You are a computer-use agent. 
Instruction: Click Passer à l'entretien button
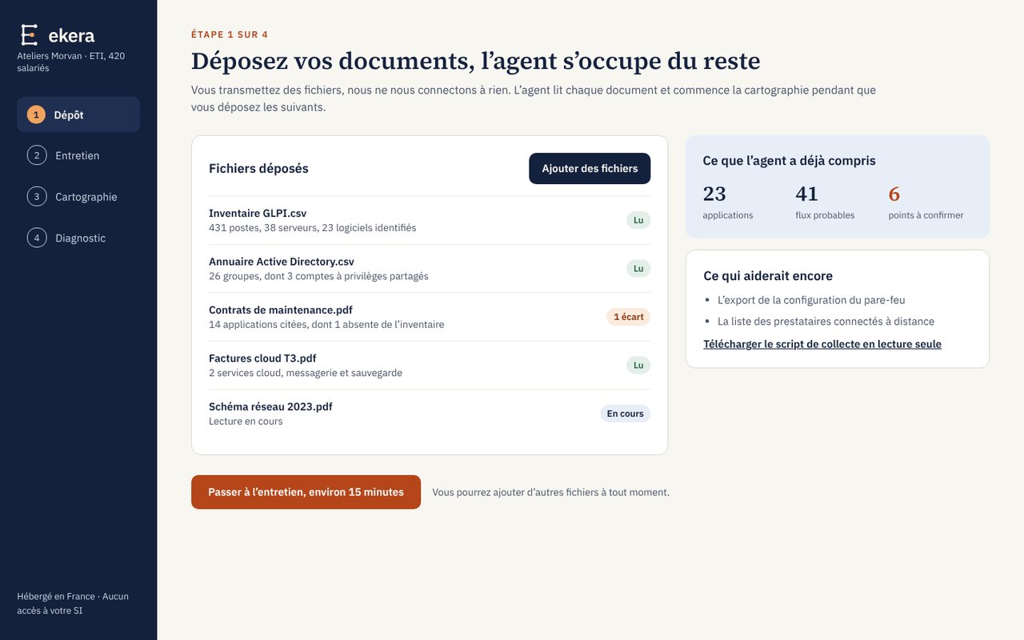[306, 492]
